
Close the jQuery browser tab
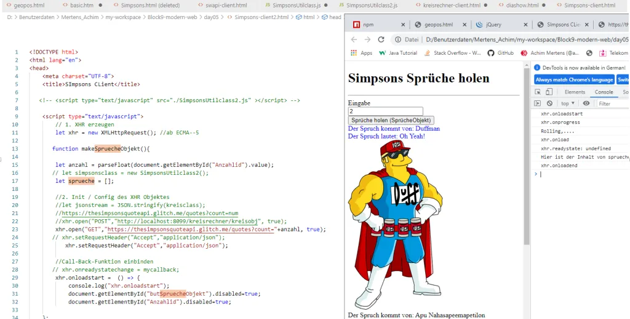[525, 25]
